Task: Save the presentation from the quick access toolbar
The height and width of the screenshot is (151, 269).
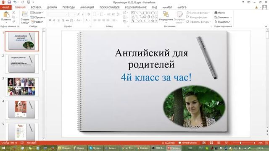Action: pyautogui.click(x=9, y=2)
